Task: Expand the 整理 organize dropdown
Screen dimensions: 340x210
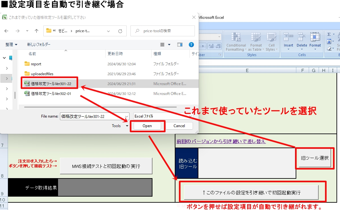Action: (x=11, y=45)
